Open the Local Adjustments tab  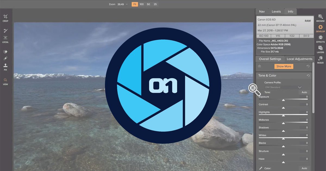(300, 59)
